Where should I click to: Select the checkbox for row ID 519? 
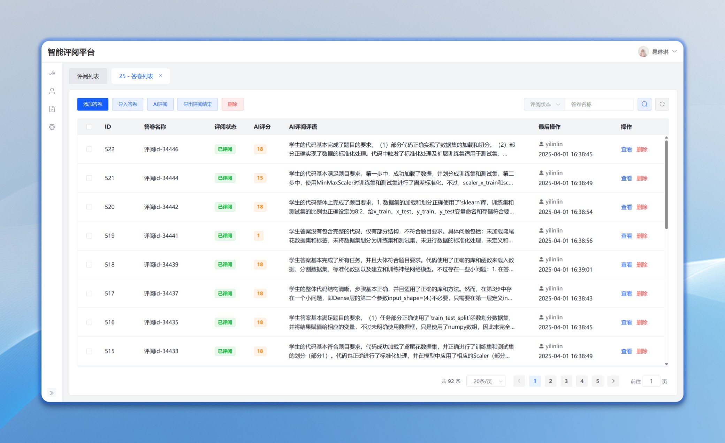pyautogui.click(x=89, y=236)
